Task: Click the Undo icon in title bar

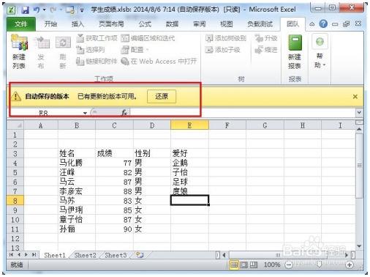Action: pyautogui.click(x=37, y=10)
